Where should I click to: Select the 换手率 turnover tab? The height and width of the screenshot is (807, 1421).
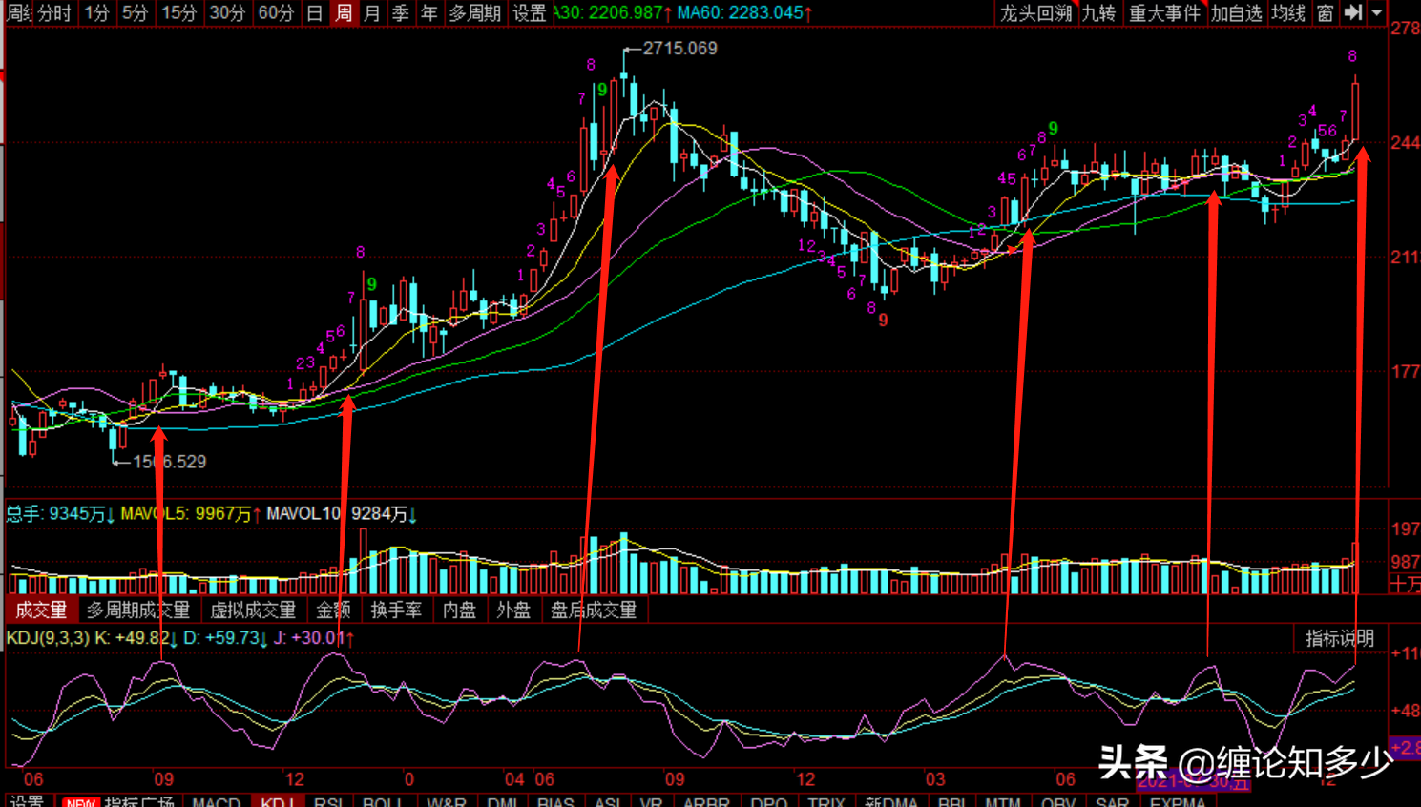pos(396,610)
